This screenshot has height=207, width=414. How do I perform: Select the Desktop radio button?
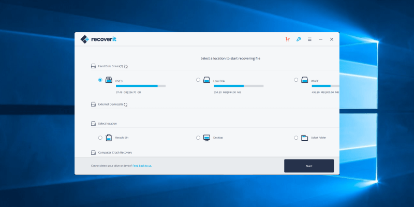198,138
